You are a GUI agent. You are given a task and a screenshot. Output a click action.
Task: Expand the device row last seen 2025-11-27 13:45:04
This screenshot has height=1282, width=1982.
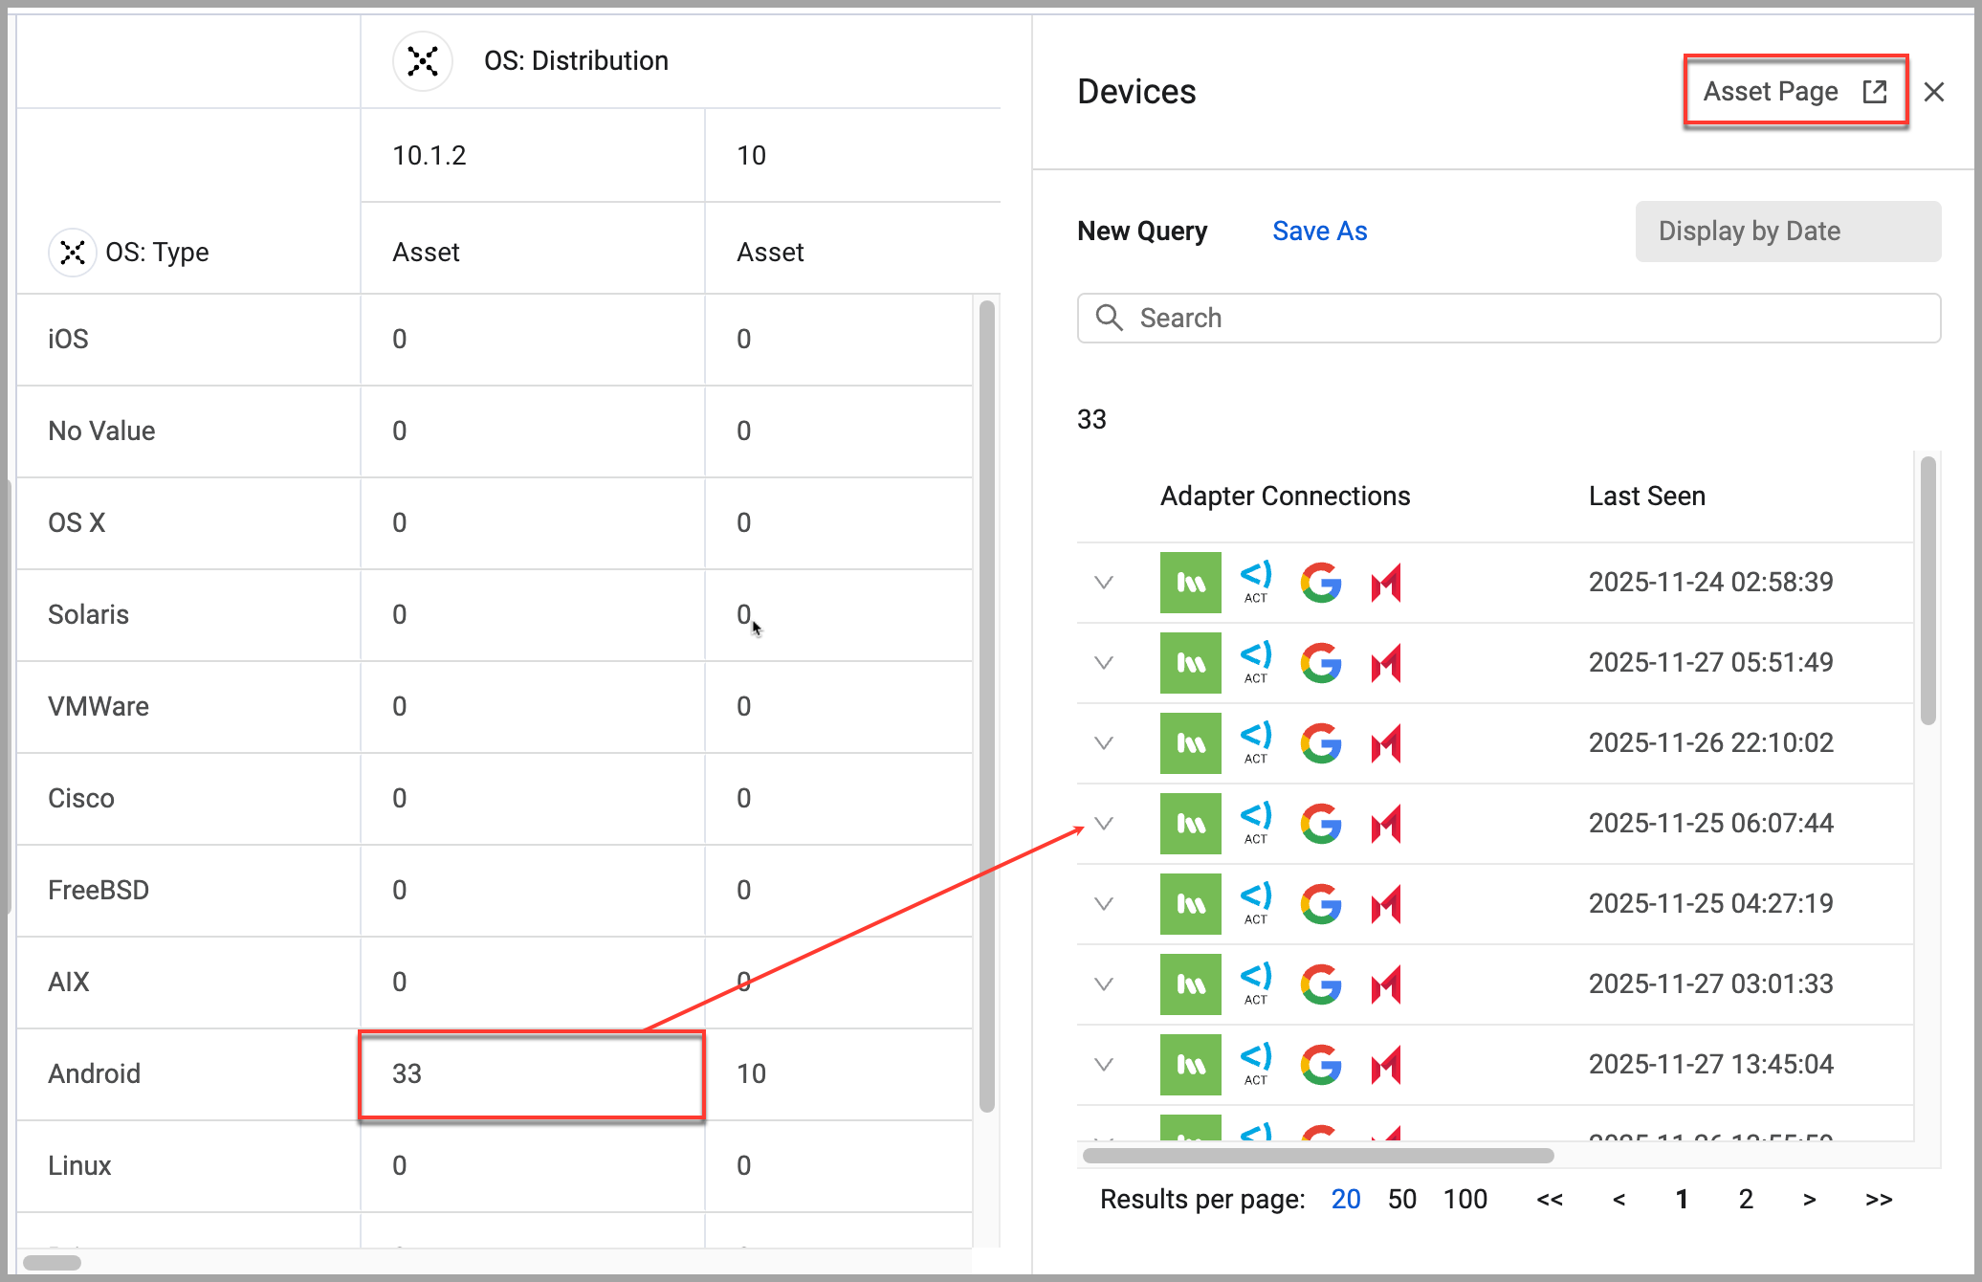(1104, 1064)
